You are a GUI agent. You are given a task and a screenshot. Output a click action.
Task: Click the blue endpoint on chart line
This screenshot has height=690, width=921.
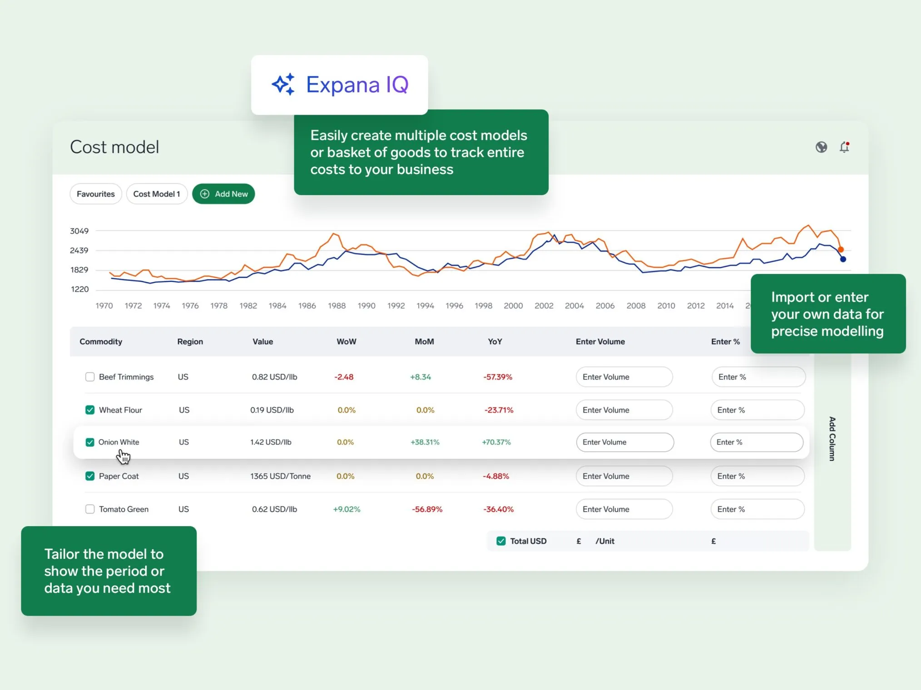(x=843, y=259)
